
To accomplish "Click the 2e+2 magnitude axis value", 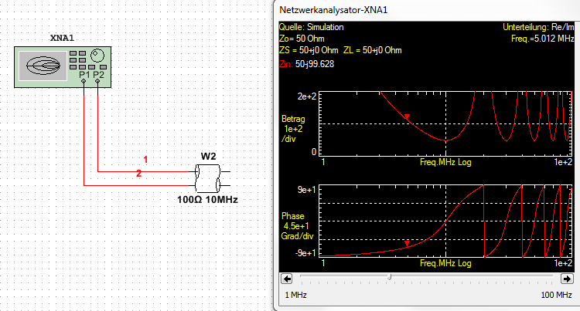I will tap(307, 96).
